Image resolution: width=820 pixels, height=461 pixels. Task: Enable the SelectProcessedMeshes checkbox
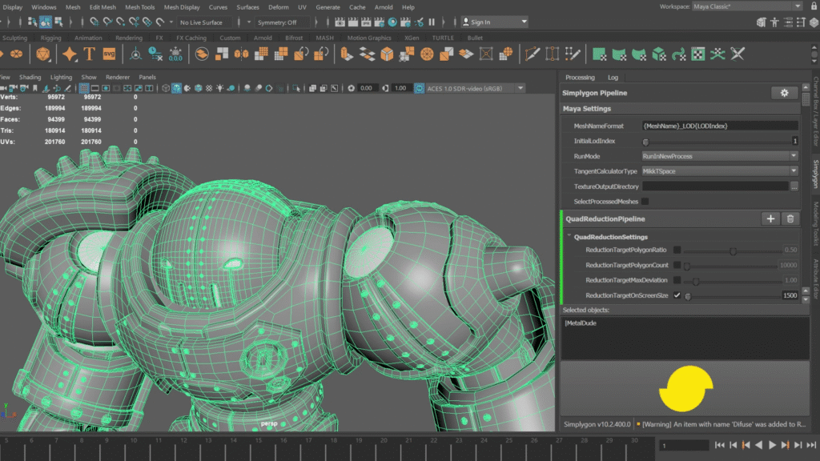point(645,201)
